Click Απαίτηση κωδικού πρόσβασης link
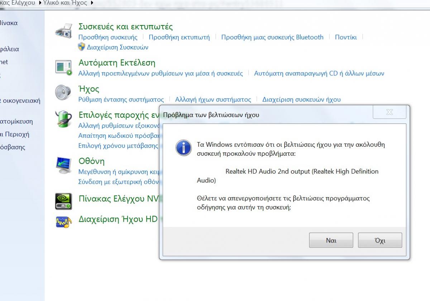Image resolution: width=430 pixels, height=301 pixels. pos(119,136)
